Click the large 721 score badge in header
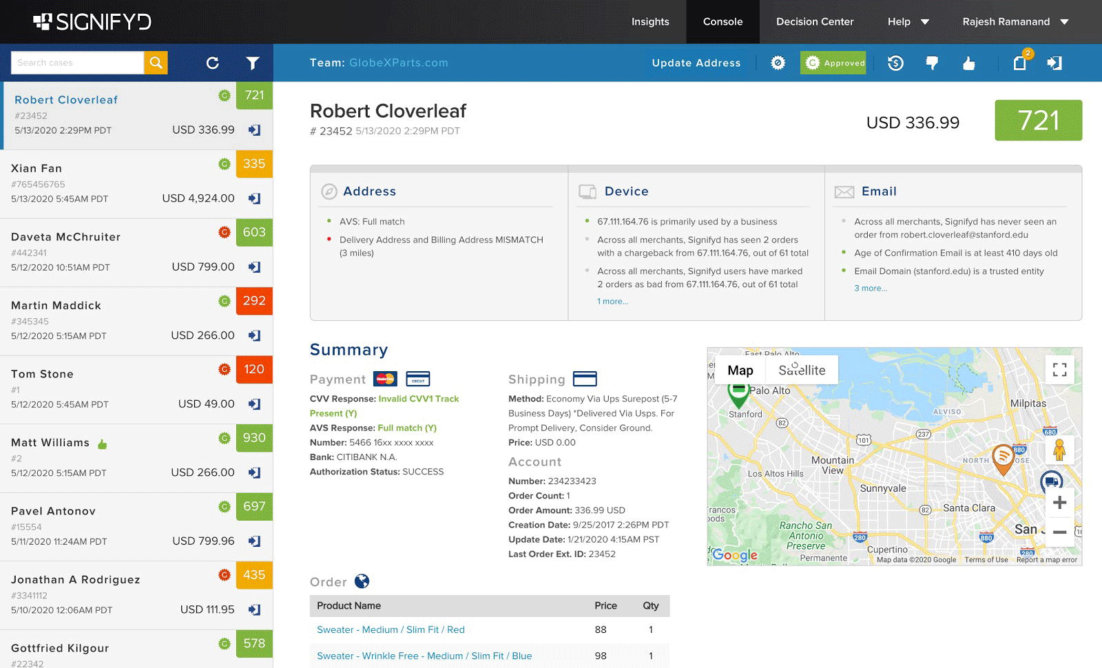1102x668 pixels. click(1039, 121)
